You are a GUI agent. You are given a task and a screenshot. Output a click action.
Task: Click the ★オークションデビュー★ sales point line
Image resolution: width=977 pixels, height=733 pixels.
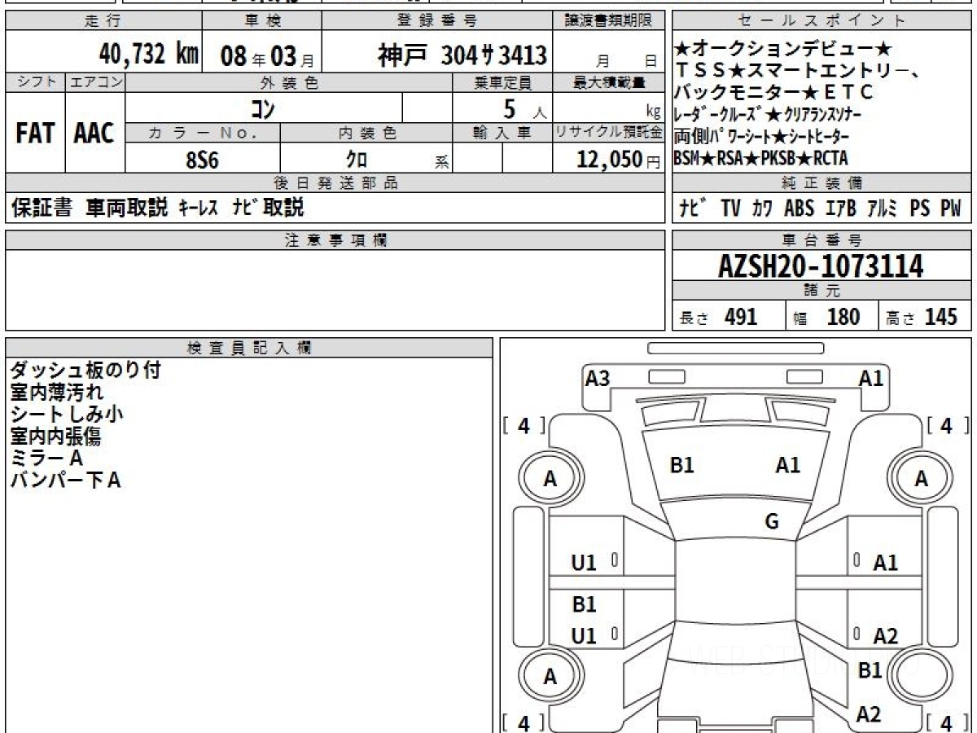click(784, 50)
